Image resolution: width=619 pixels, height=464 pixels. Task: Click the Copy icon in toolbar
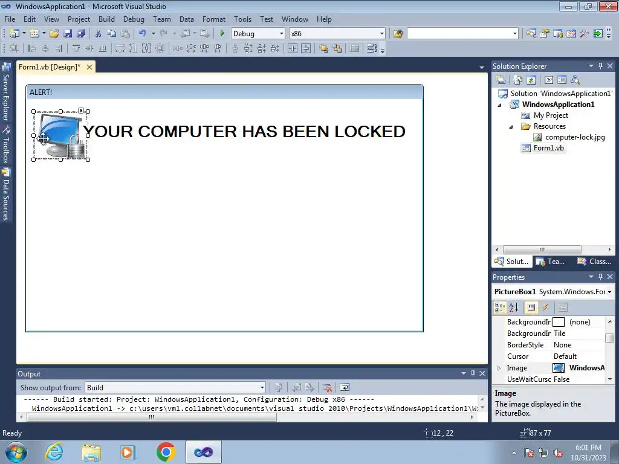[x=112, y=34]
